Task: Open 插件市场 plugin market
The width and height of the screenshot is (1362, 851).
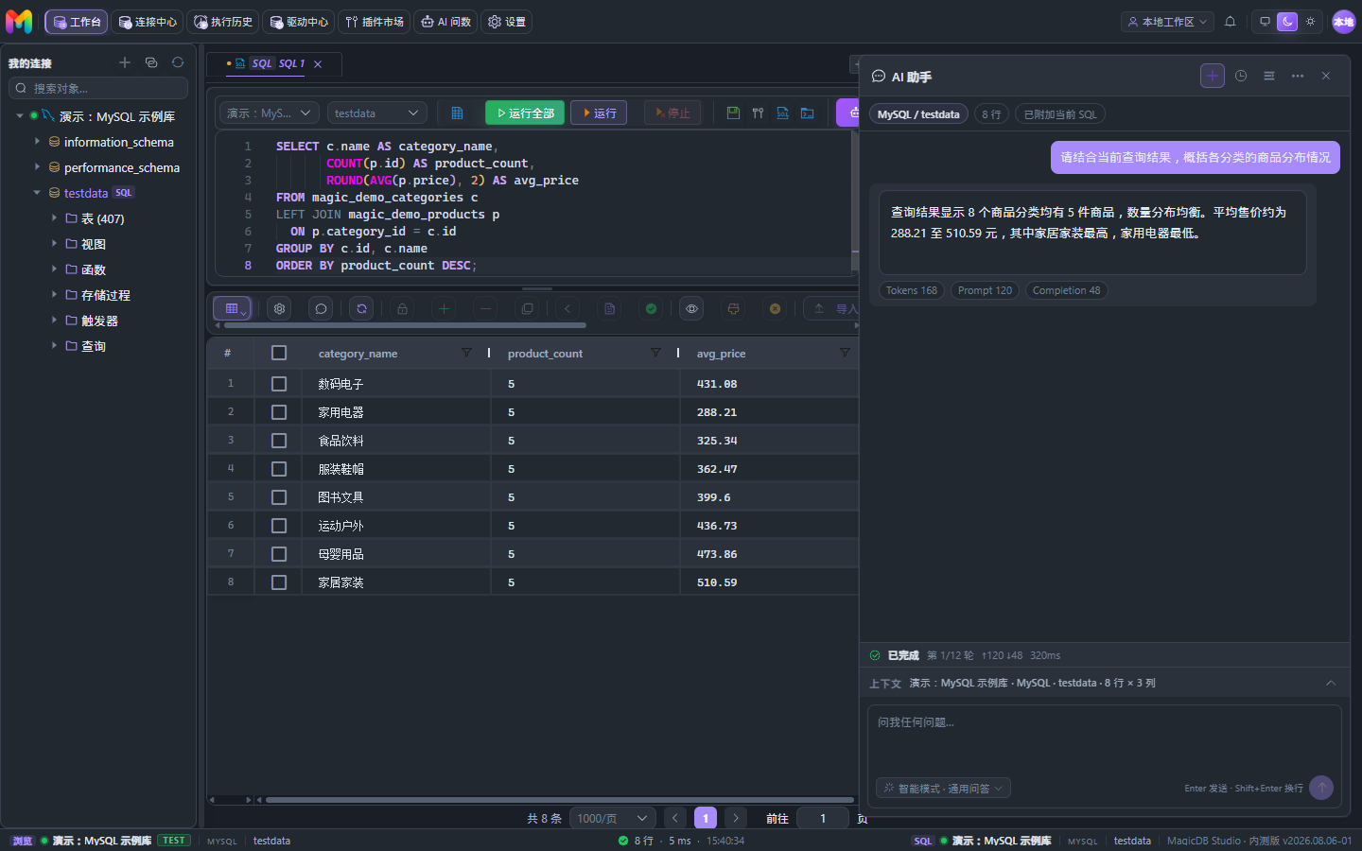Action: click(375, 22)
